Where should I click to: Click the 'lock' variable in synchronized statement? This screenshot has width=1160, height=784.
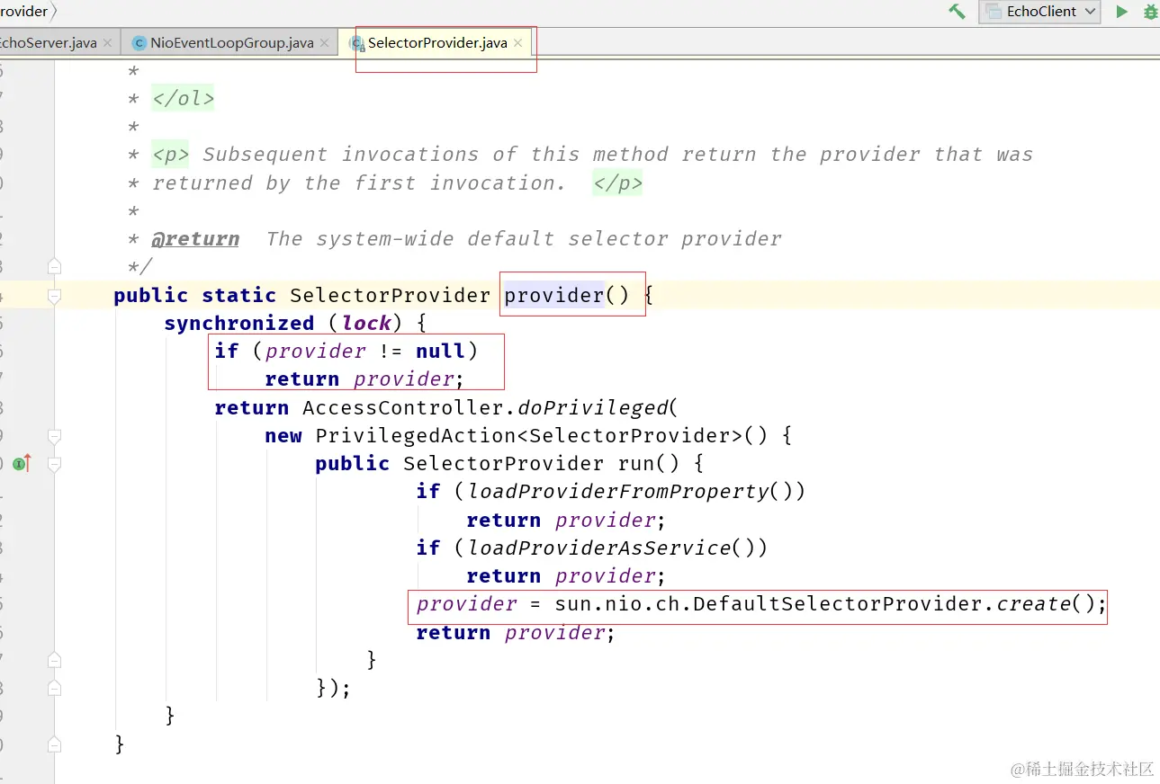[366, 324]
